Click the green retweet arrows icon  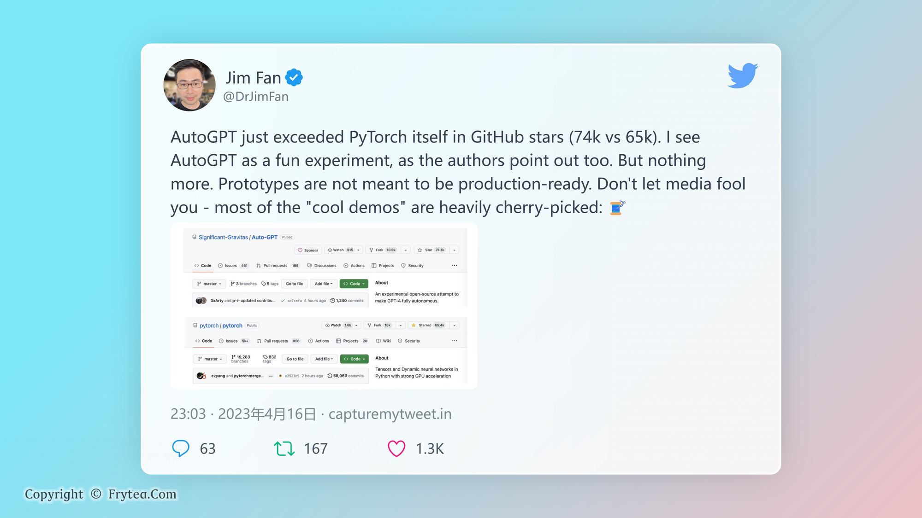click(x=284, y=448)
